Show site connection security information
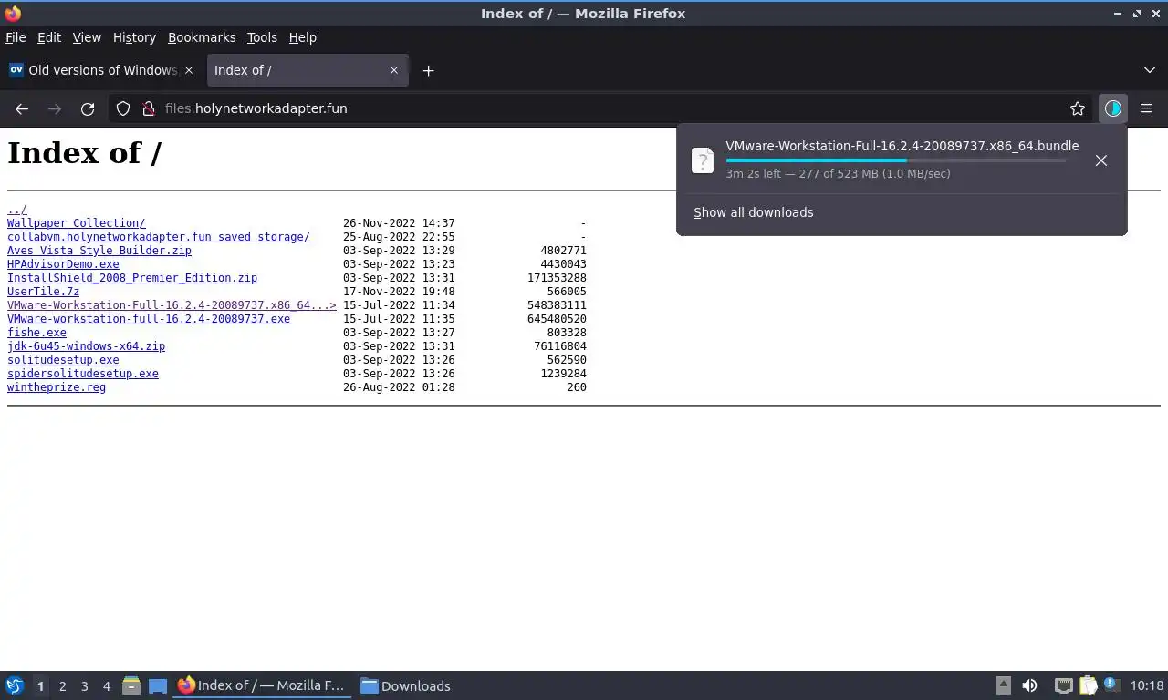 (x=149, y=108)
